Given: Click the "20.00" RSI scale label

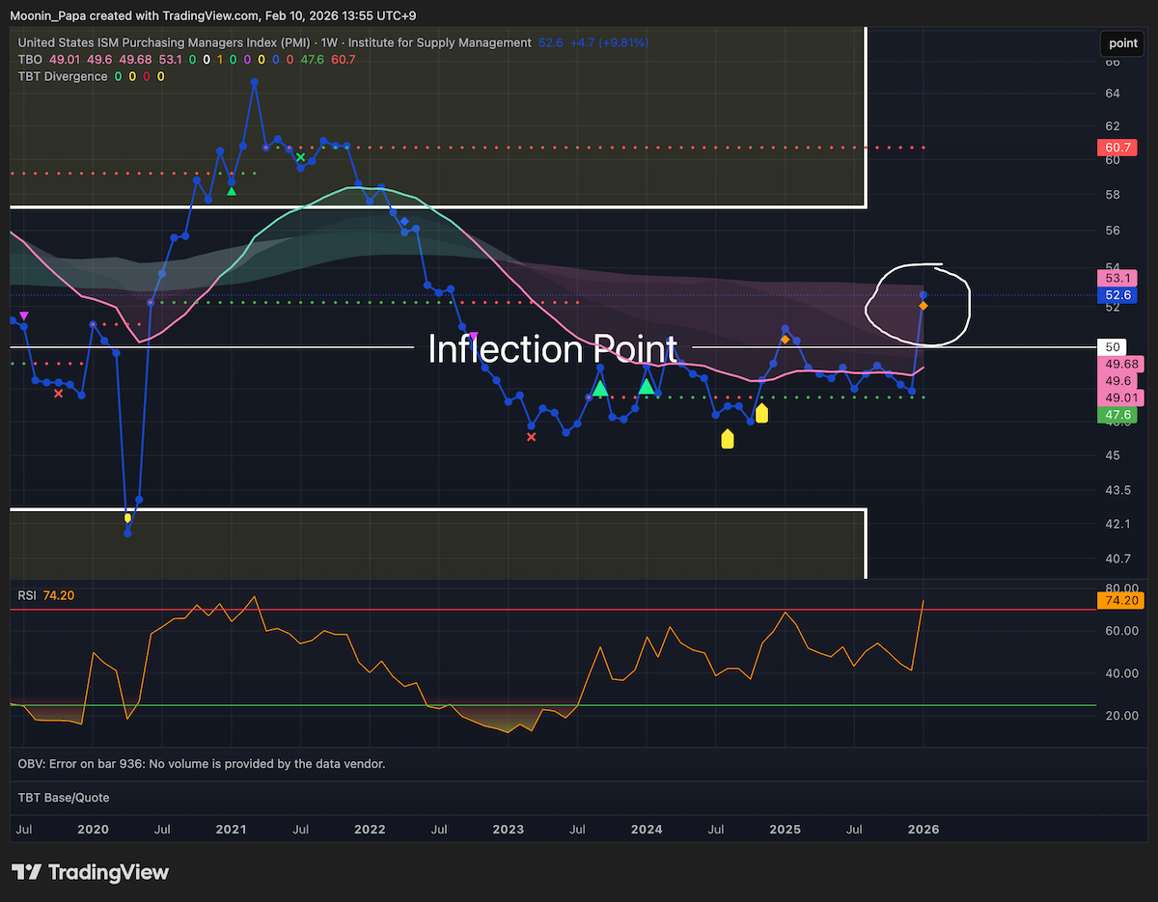Looking at the screenshot, I should pyautogui.click(x=1122, y=715).
